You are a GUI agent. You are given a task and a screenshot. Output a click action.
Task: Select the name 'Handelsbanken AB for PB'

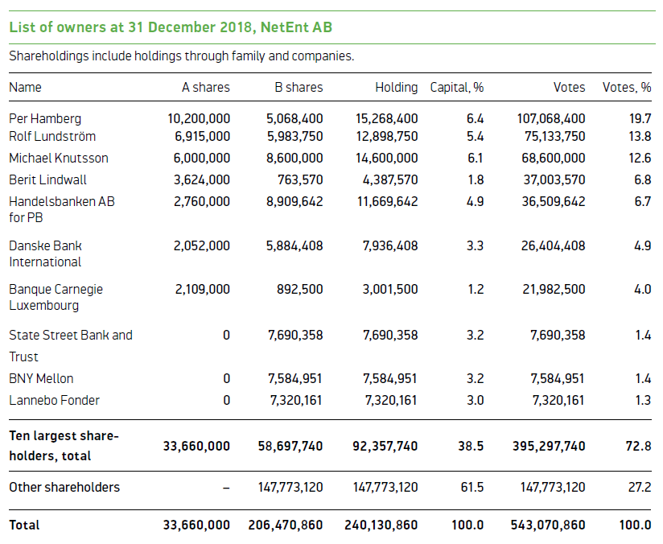coord(62,209)
